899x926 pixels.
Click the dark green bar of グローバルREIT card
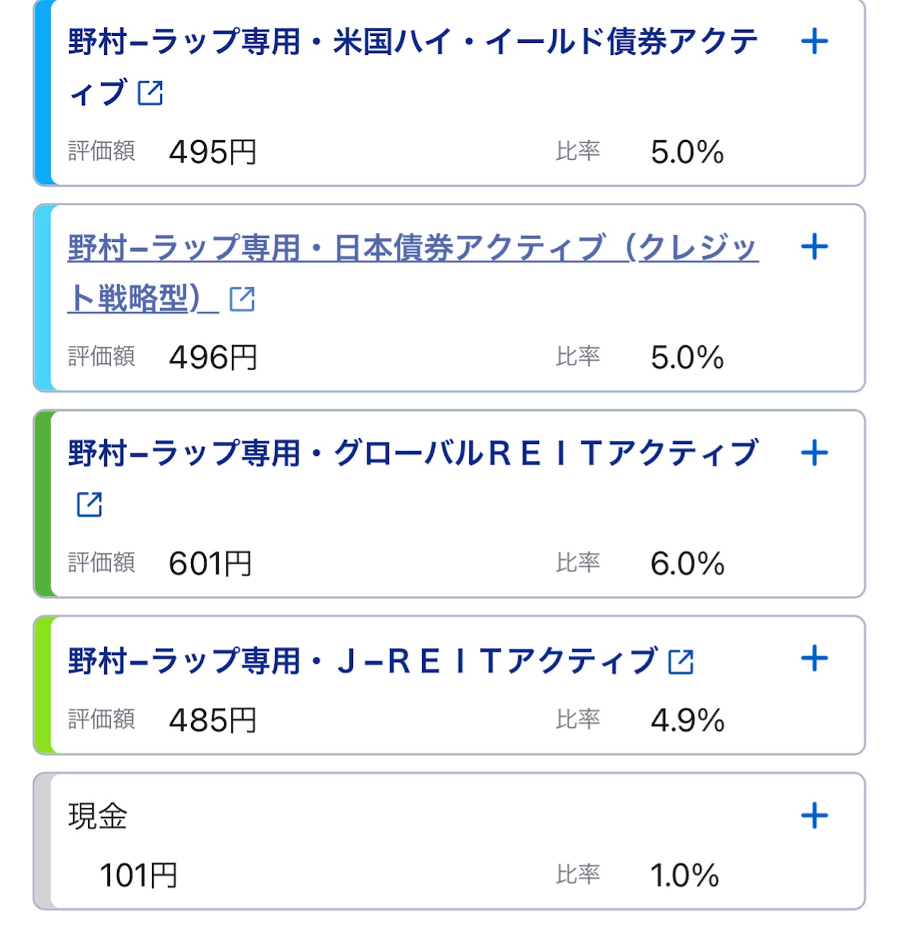pyautogui.click(x=43, y=504)
